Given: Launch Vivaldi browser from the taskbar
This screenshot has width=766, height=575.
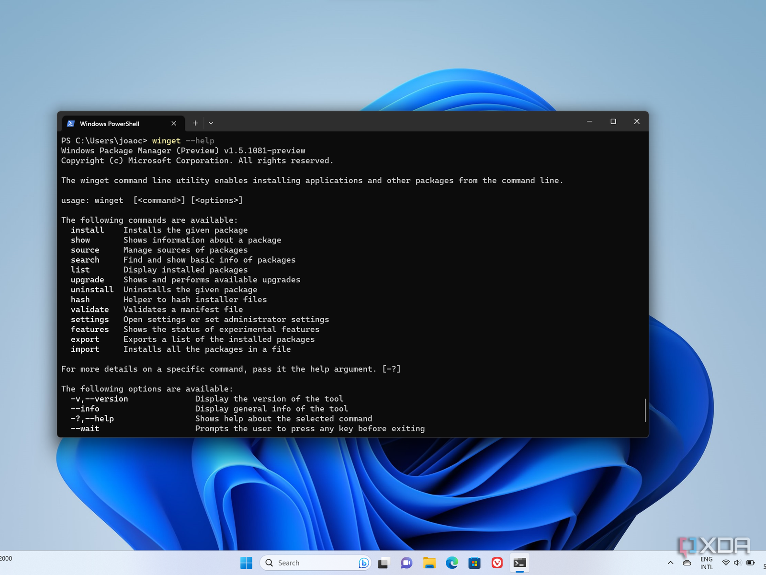Looking at the screenshot, I should point(497,563).
